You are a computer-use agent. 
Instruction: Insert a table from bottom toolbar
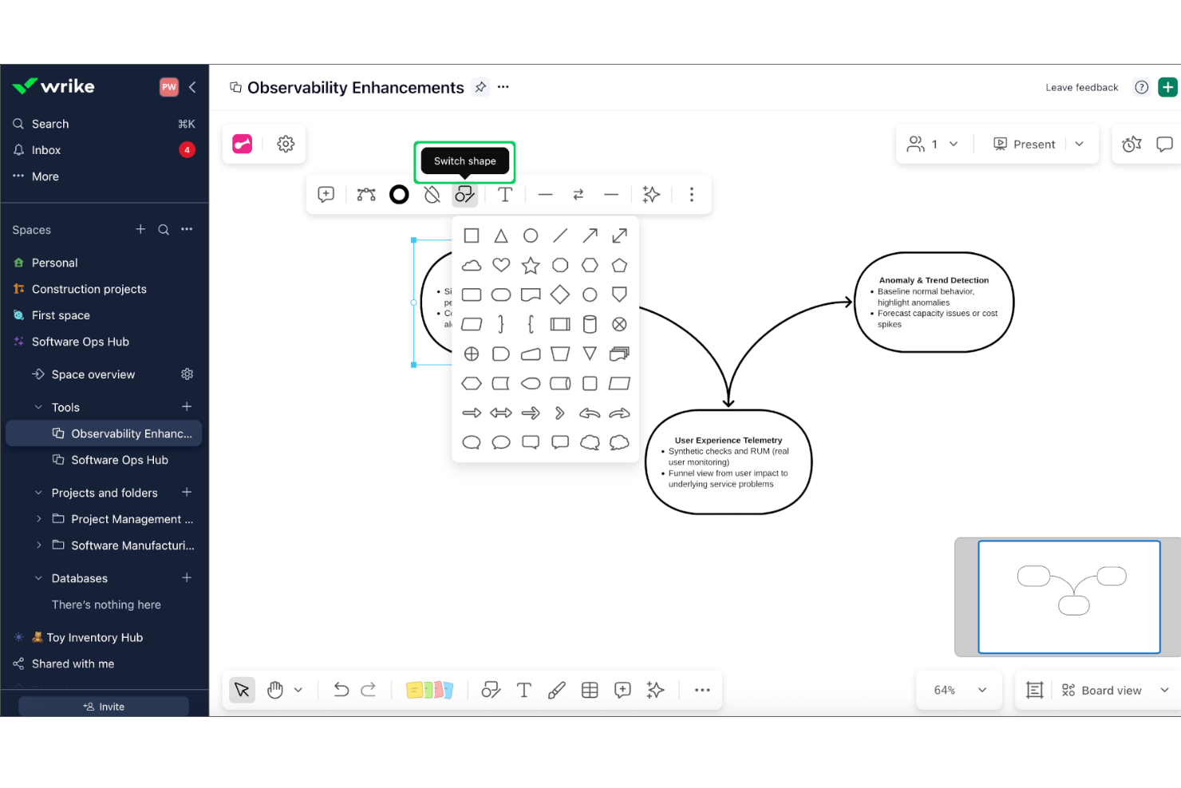tap(590, 691)
